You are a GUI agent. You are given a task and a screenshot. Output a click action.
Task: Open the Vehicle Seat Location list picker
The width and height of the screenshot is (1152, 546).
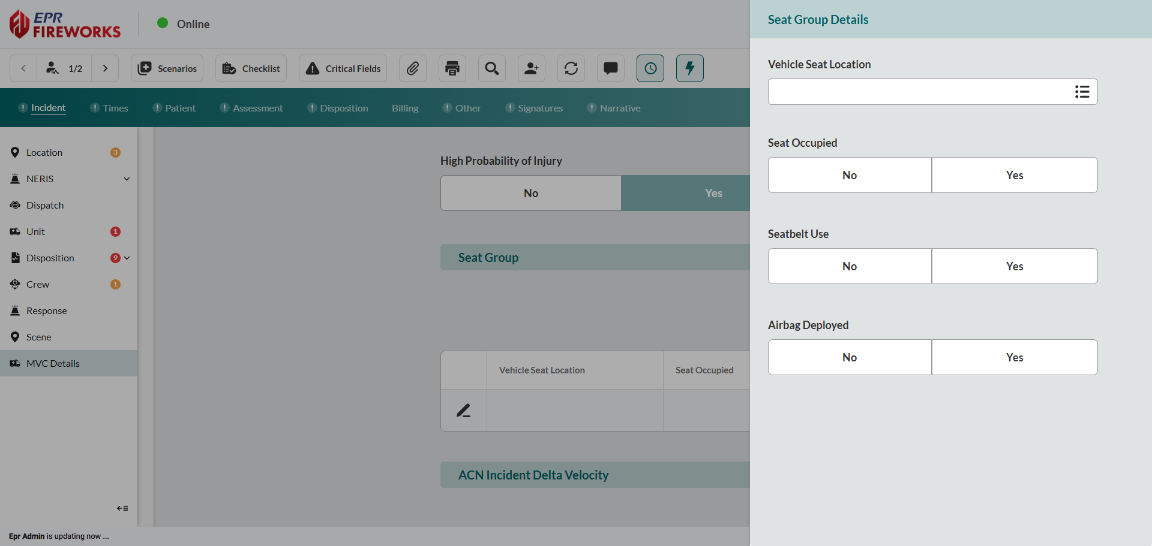click(1082, 92)
